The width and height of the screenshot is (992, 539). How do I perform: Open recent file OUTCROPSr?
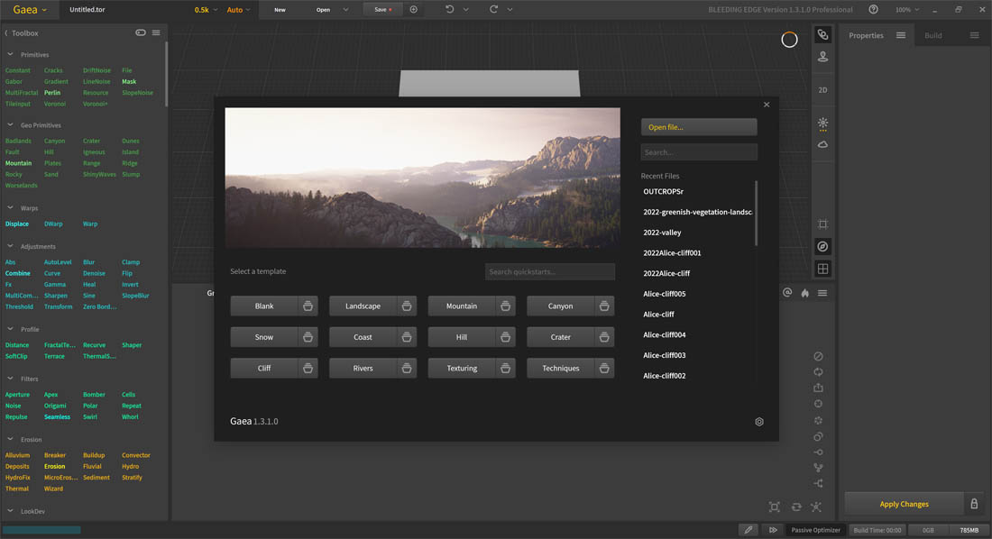[663, 192]
